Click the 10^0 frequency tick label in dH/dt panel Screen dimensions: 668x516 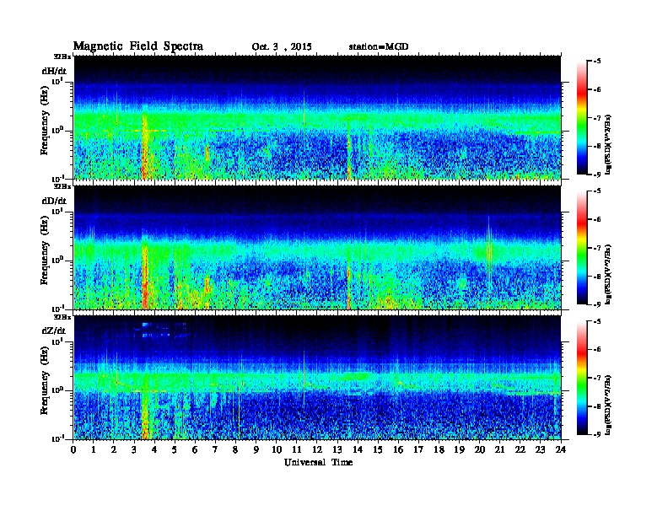coord(57,131)
